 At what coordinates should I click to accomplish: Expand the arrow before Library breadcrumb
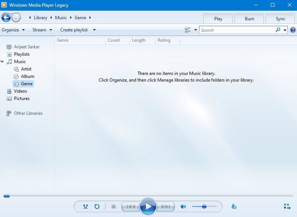pos(30,18)
